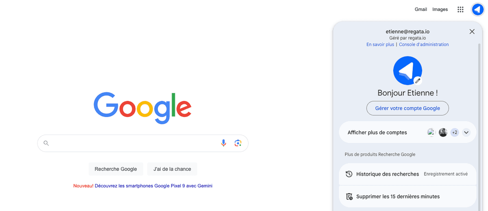
Task: Open the Google apps grid icon
Action: point(460,9)
